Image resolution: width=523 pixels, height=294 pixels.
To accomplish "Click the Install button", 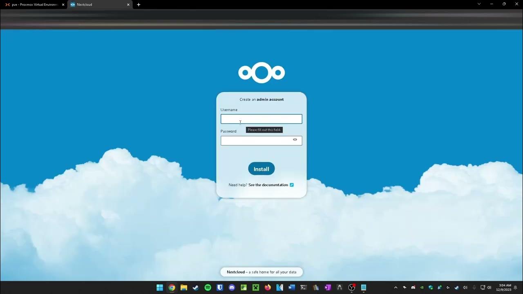I will tap(261, 169).
